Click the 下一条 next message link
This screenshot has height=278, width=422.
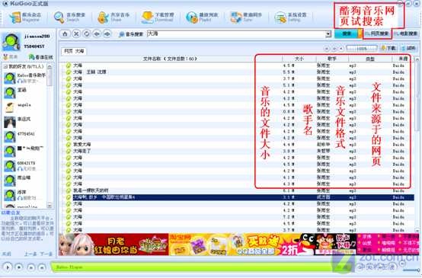click(46, 254)
